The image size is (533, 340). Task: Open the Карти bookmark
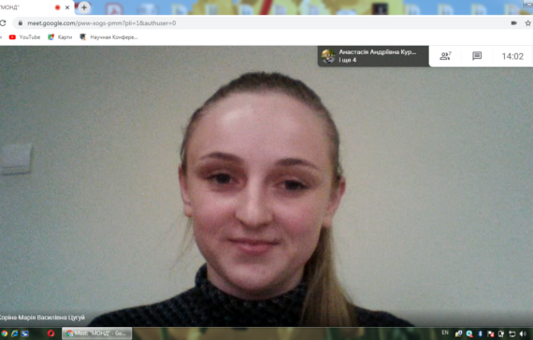pos(60,37)
